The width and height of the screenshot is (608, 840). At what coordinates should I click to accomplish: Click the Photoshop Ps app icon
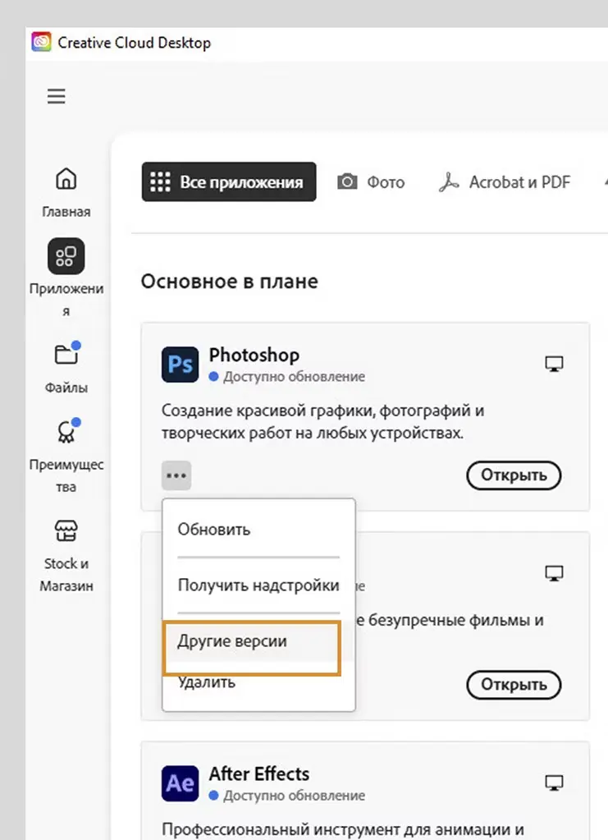click(x=180, y=365)
